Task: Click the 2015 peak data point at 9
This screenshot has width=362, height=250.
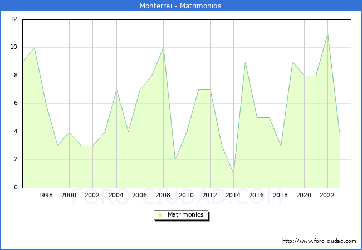Action: (245, 62)
